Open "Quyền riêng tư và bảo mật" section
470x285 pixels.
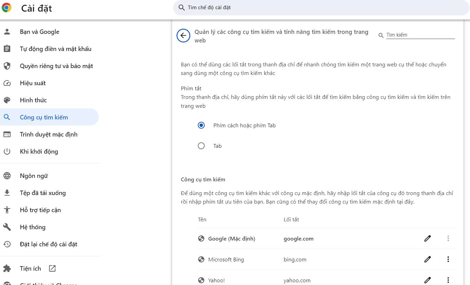click(56, 66)
